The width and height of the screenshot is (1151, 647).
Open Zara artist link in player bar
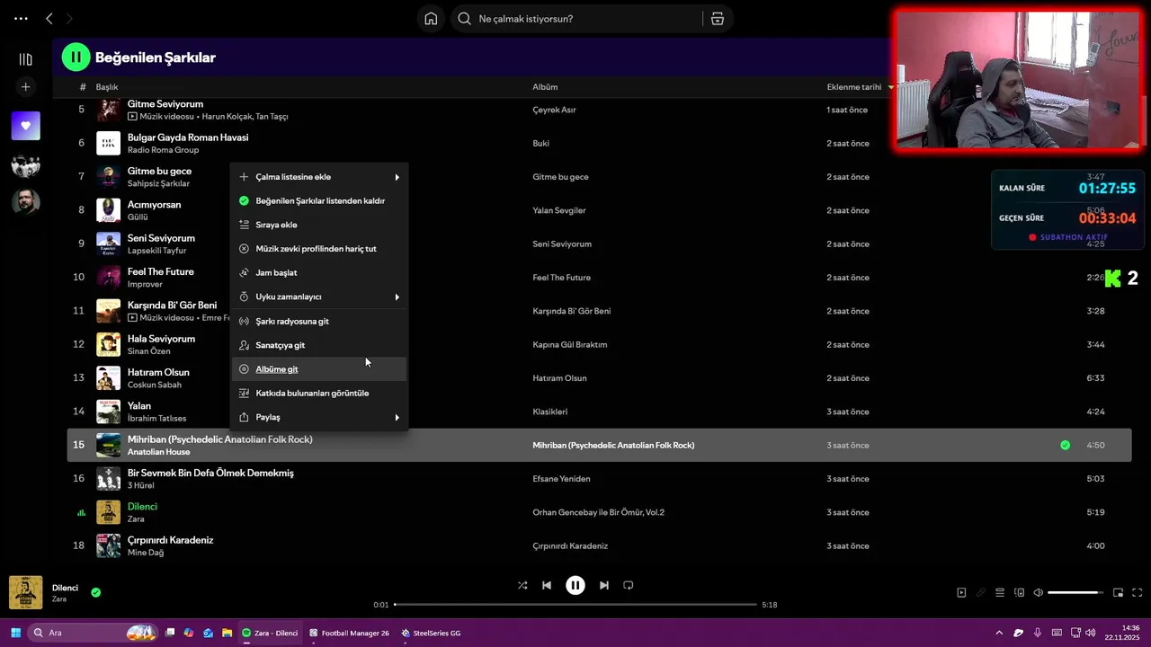point(59,599)
